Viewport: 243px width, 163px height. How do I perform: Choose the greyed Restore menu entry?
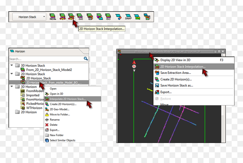pyautogui.click(x=194, y=99)
